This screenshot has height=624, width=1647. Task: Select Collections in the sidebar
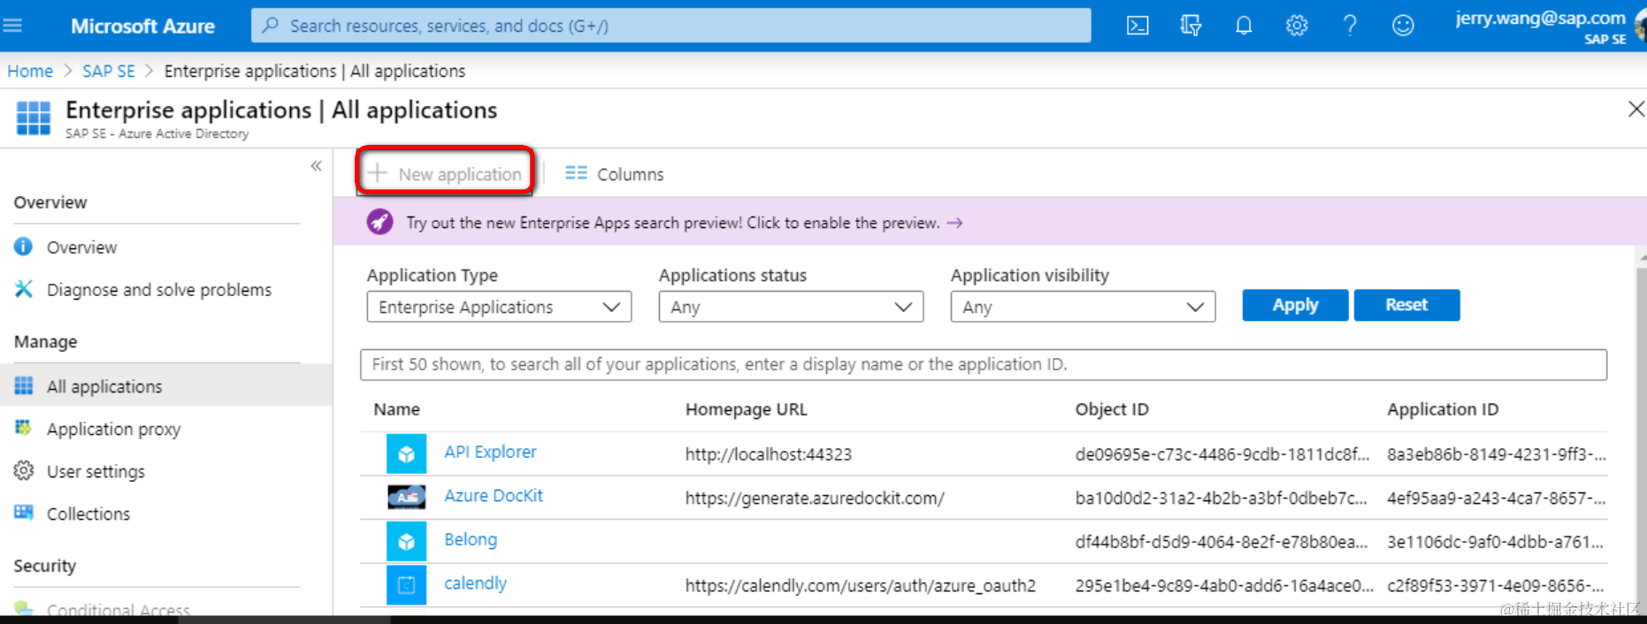coord(88,514)
